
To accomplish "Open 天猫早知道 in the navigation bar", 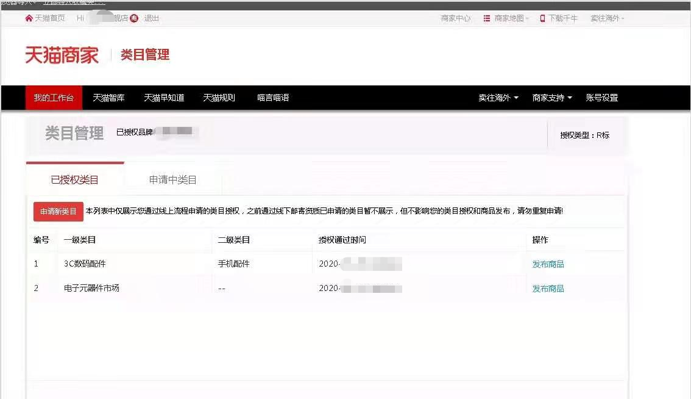I will click(x=164, y=98).
